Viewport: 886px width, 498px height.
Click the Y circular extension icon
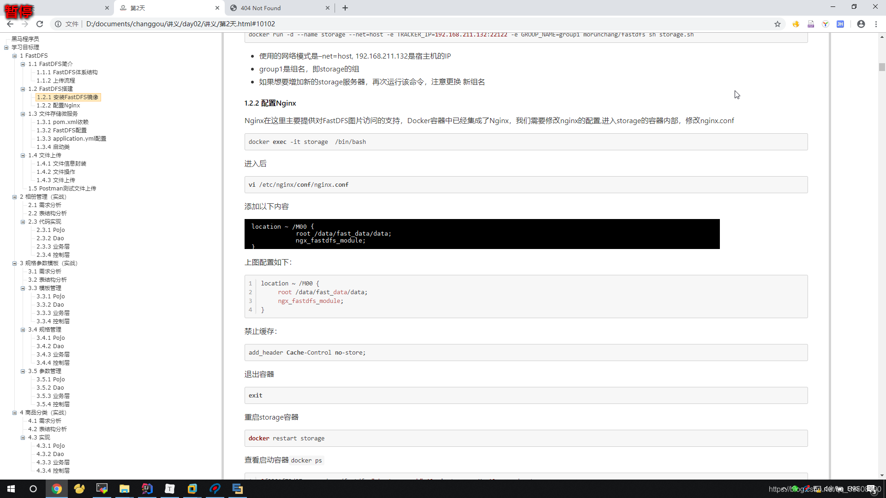tap(826, 24)
